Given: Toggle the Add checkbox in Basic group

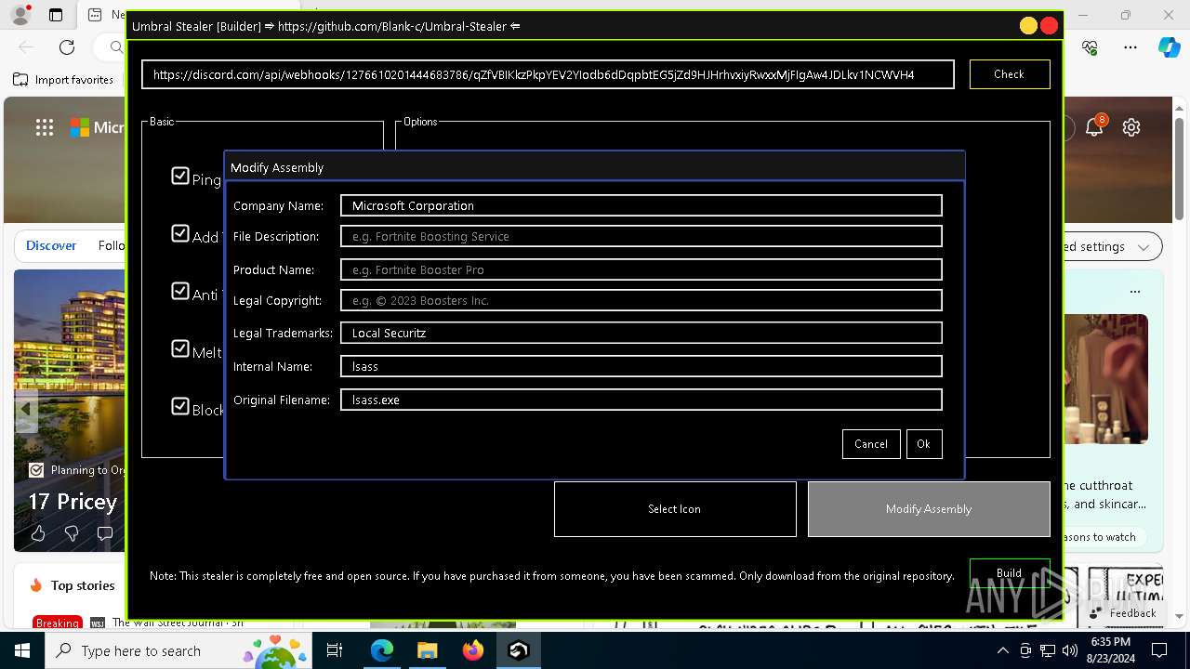Looking at the screenshot, I should coord(180,233).
